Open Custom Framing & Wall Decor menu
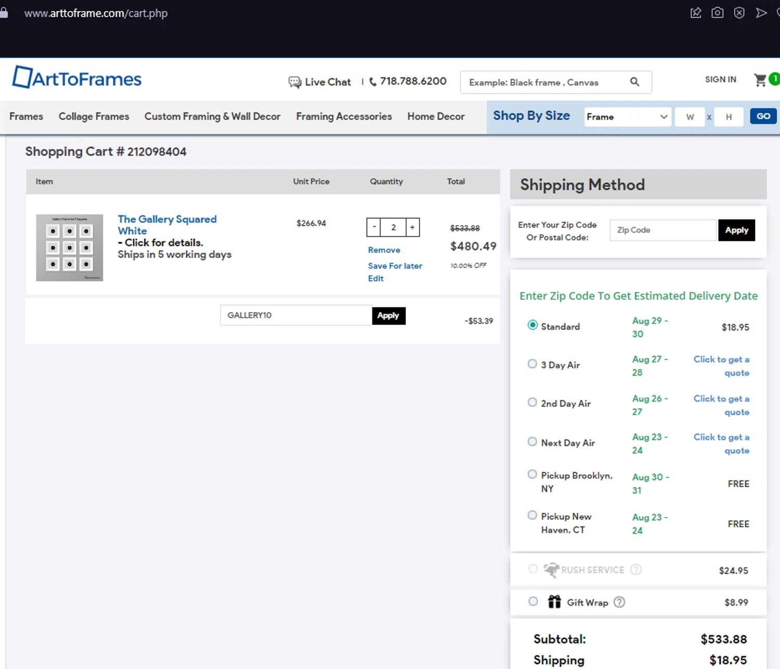The image size is (780, 669). pos(212,117)
